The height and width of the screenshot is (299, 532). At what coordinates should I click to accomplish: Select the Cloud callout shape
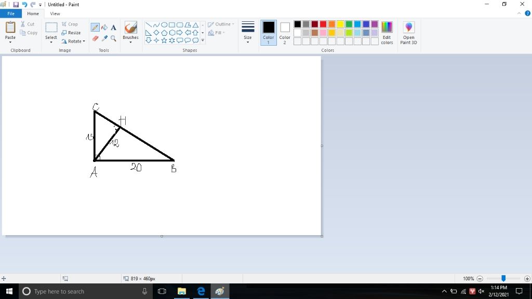[195, 40]
